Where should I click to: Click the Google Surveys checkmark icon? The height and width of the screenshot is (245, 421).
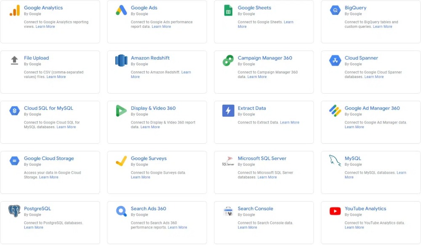pos(121,161)
